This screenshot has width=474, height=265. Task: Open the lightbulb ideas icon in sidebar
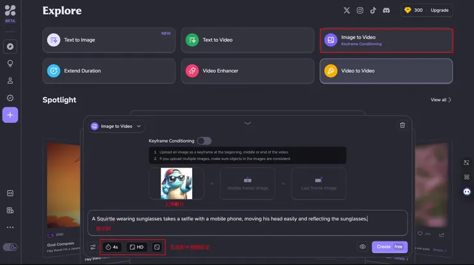tap(10, 63)
